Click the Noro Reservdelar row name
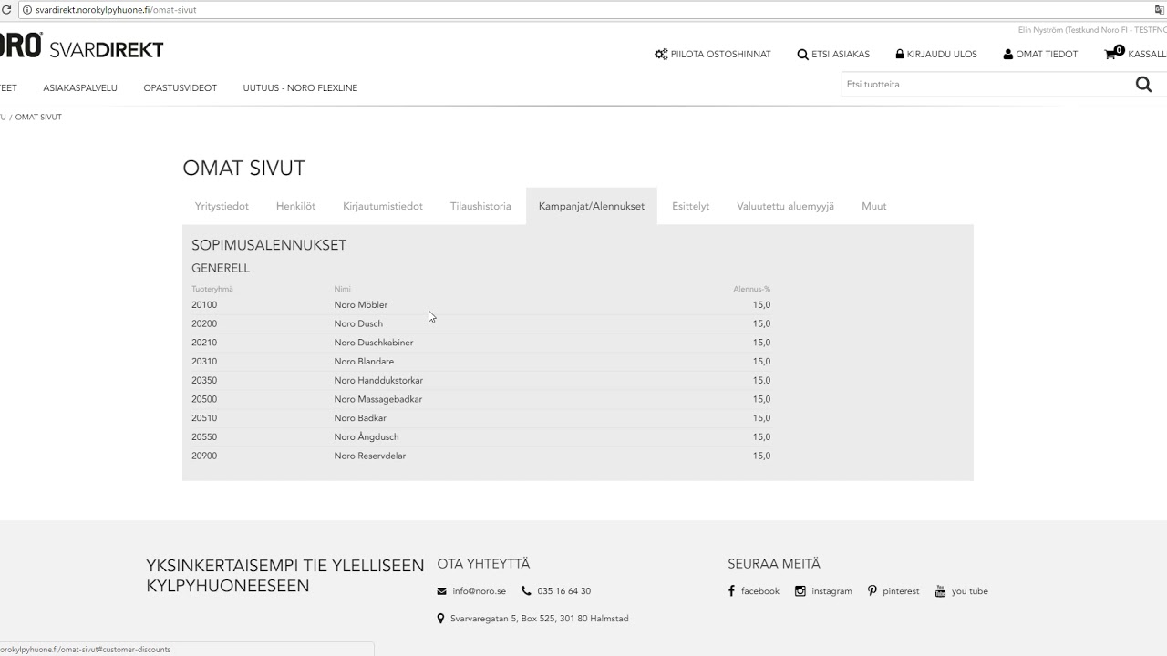This screenshot has height=656, width=1167. tap(370, 456)
